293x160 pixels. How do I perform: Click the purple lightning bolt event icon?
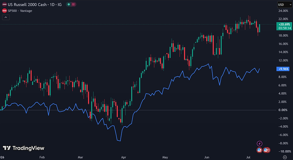(x=260, y=144)
